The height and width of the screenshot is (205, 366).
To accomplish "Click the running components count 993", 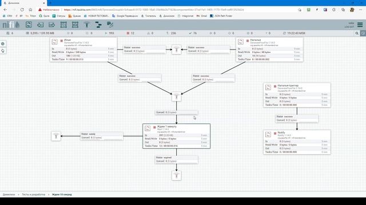I will point(110,33).
